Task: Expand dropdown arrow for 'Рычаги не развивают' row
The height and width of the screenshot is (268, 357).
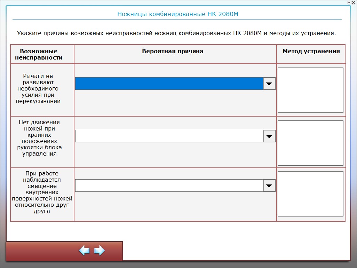Action: 269,84
